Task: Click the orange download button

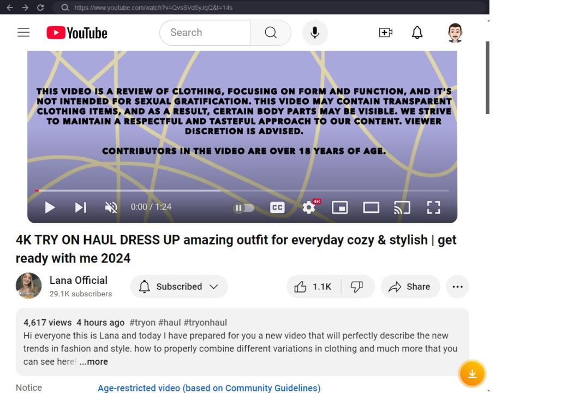Action: pos(472,373)
